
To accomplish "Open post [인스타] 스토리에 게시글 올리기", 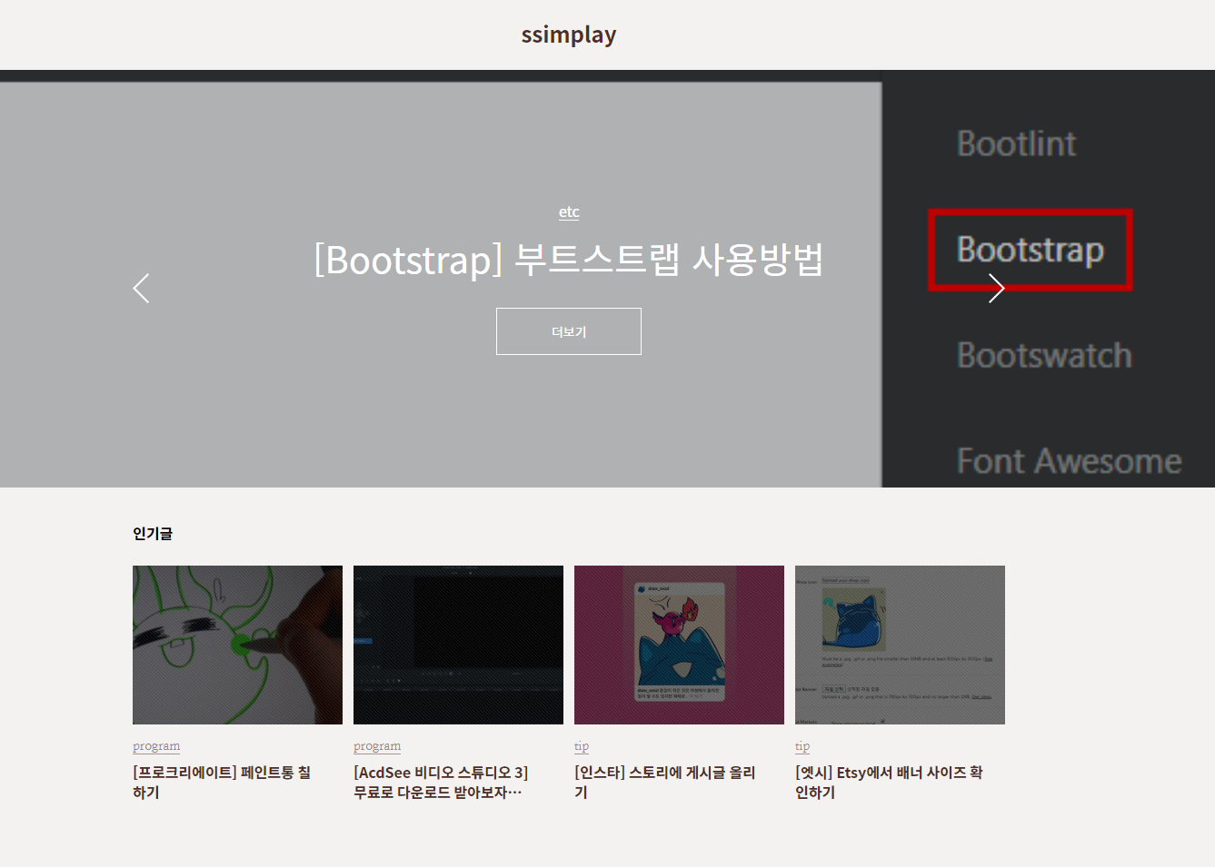I will 665,783.
